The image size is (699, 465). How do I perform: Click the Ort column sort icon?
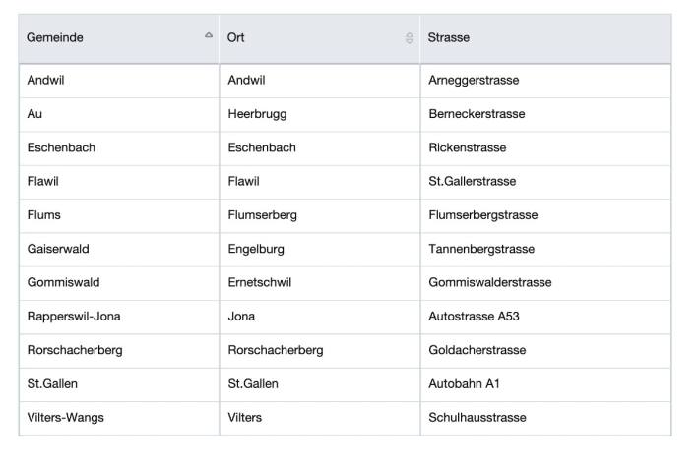[x=410, y=38]
